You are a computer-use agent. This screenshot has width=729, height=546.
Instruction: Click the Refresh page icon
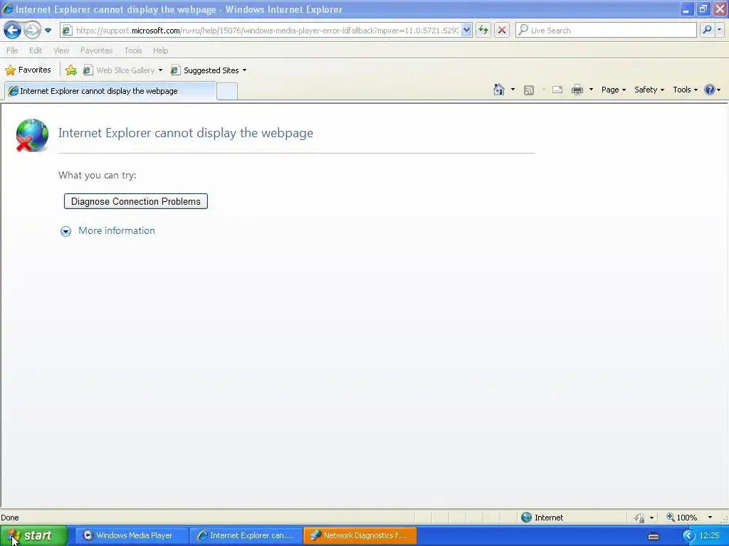483,31
